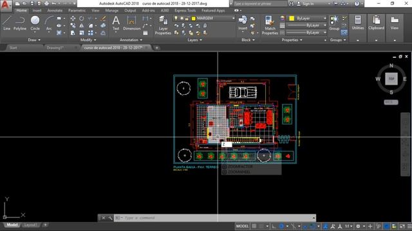Screen dimensions: 412x231
Task: Open the Layer Properties manager
Action: [163, 25]
